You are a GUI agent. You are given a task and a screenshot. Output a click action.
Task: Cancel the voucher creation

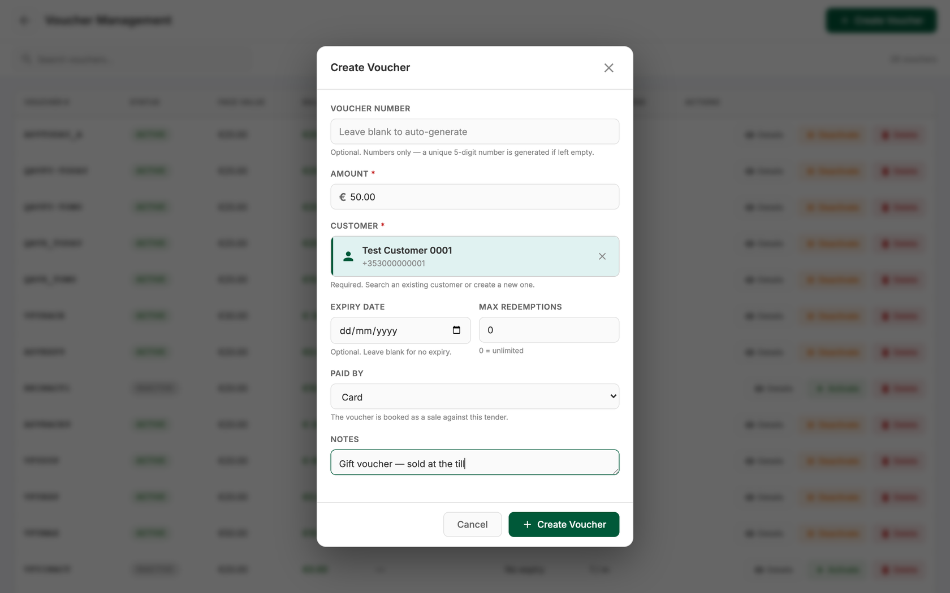[x=473, y=525]
